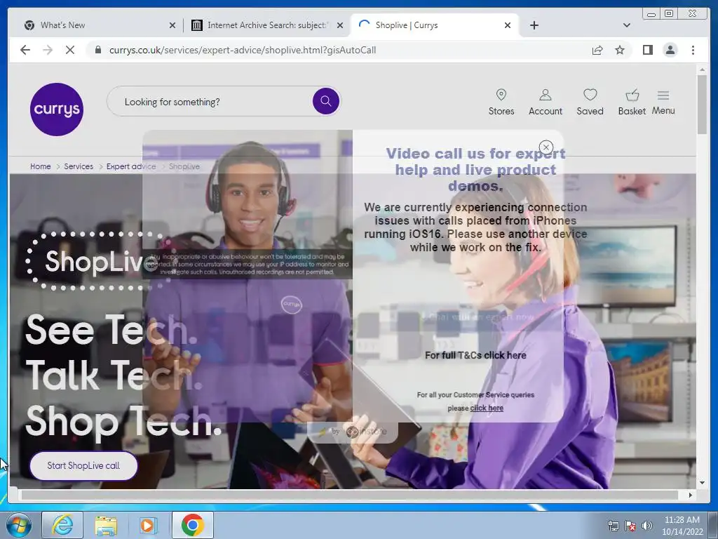View site information lock icon
The height and width of the screenshot is (539, 718).
tap(97, 50)
